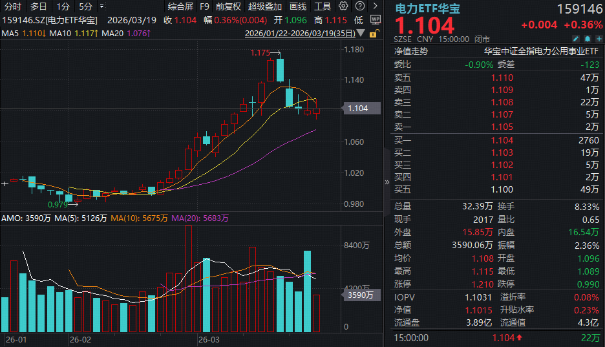The image size is (605, 347).
Task: Click the WP icon beside the quote line
Action: [377, 20]
